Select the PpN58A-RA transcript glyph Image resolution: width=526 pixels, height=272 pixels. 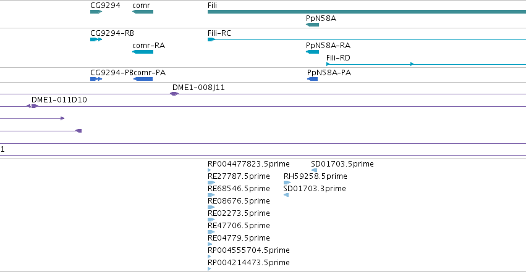pyautogui.click(x=312, y=52)
